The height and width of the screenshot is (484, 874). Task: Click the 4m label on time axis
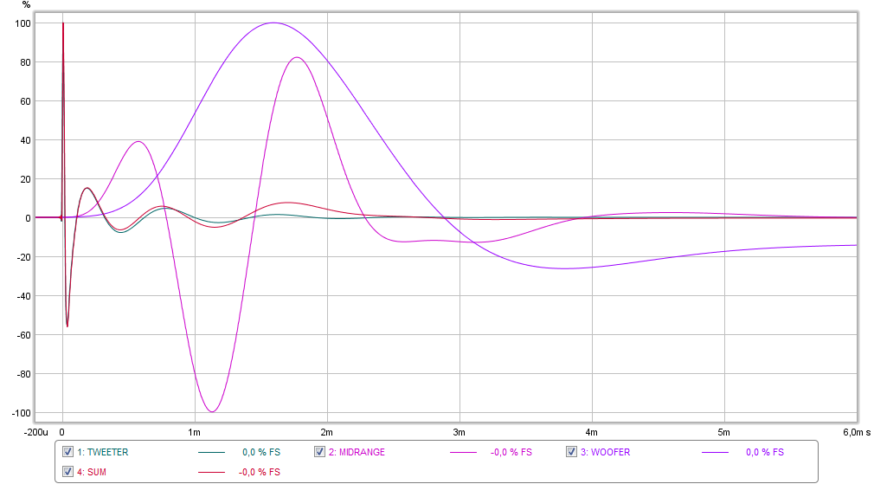[x=591, y=432]
